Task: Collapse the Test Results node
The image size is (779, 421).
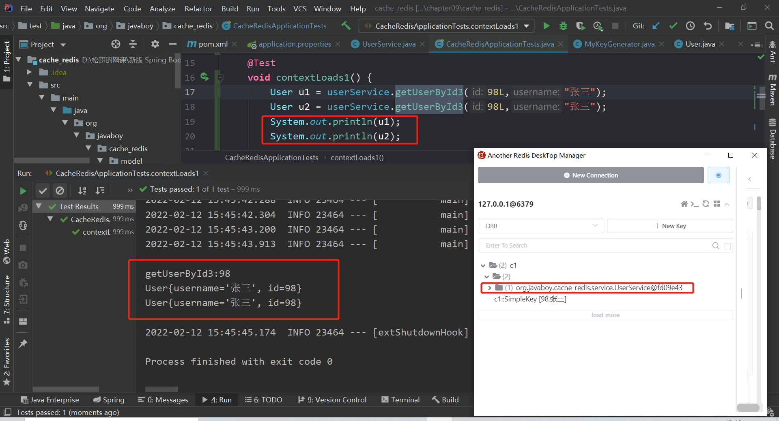Action: 39,206
